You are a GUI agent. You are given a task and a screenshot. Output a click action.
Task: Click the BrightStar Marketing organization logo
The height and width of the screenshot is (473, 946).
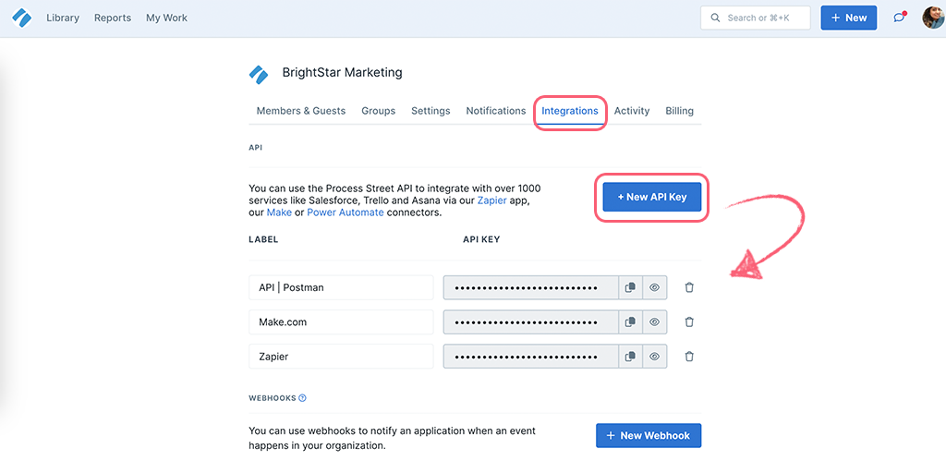click(x=259, y=74)
